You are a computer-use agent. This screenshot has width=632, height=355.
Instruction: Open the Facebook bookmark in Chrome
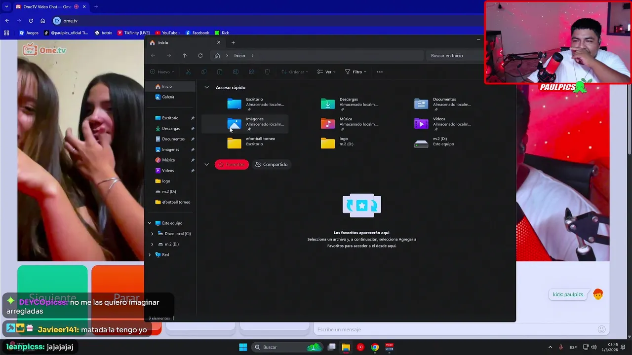(197, 33)
